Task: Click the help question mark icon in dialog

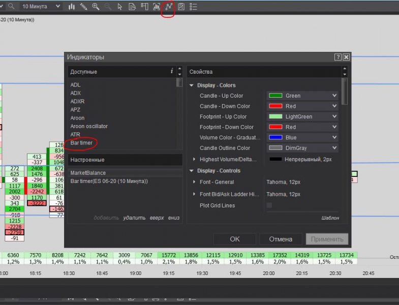Action: [338, 57]
